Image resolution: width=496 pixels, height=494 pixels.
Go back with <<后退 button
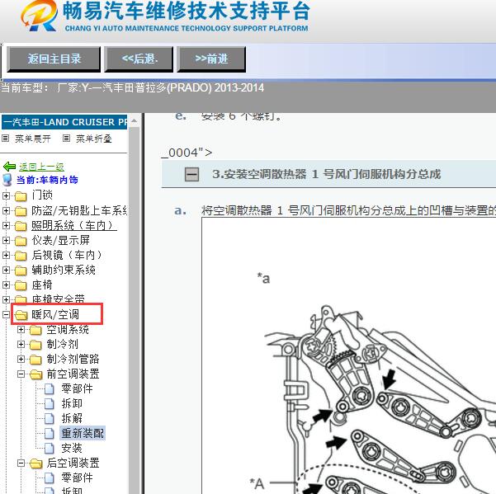tap(139, 59)
